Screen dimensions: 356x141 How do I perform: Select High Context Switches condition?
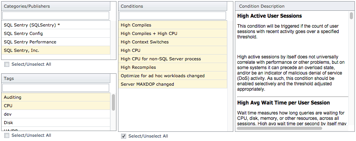click(x=173, y=42)
